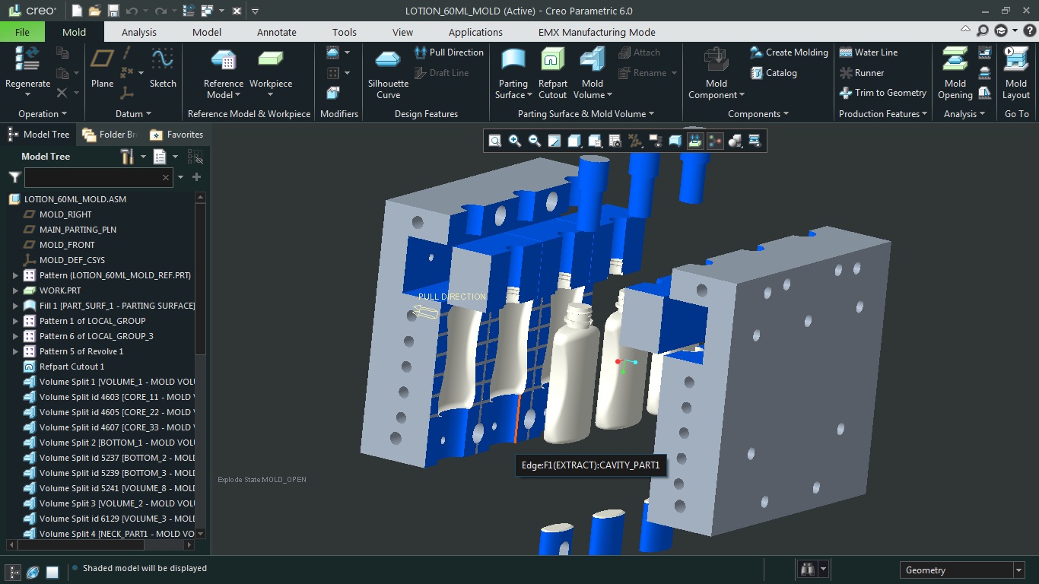Expand the WORK.PRT tree node
The width and height of the screenshot is (1039, 584).
(15, 290)
